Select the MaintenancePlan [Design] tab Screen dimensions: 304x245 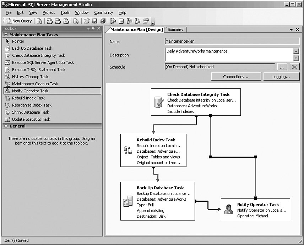point(137,29)
